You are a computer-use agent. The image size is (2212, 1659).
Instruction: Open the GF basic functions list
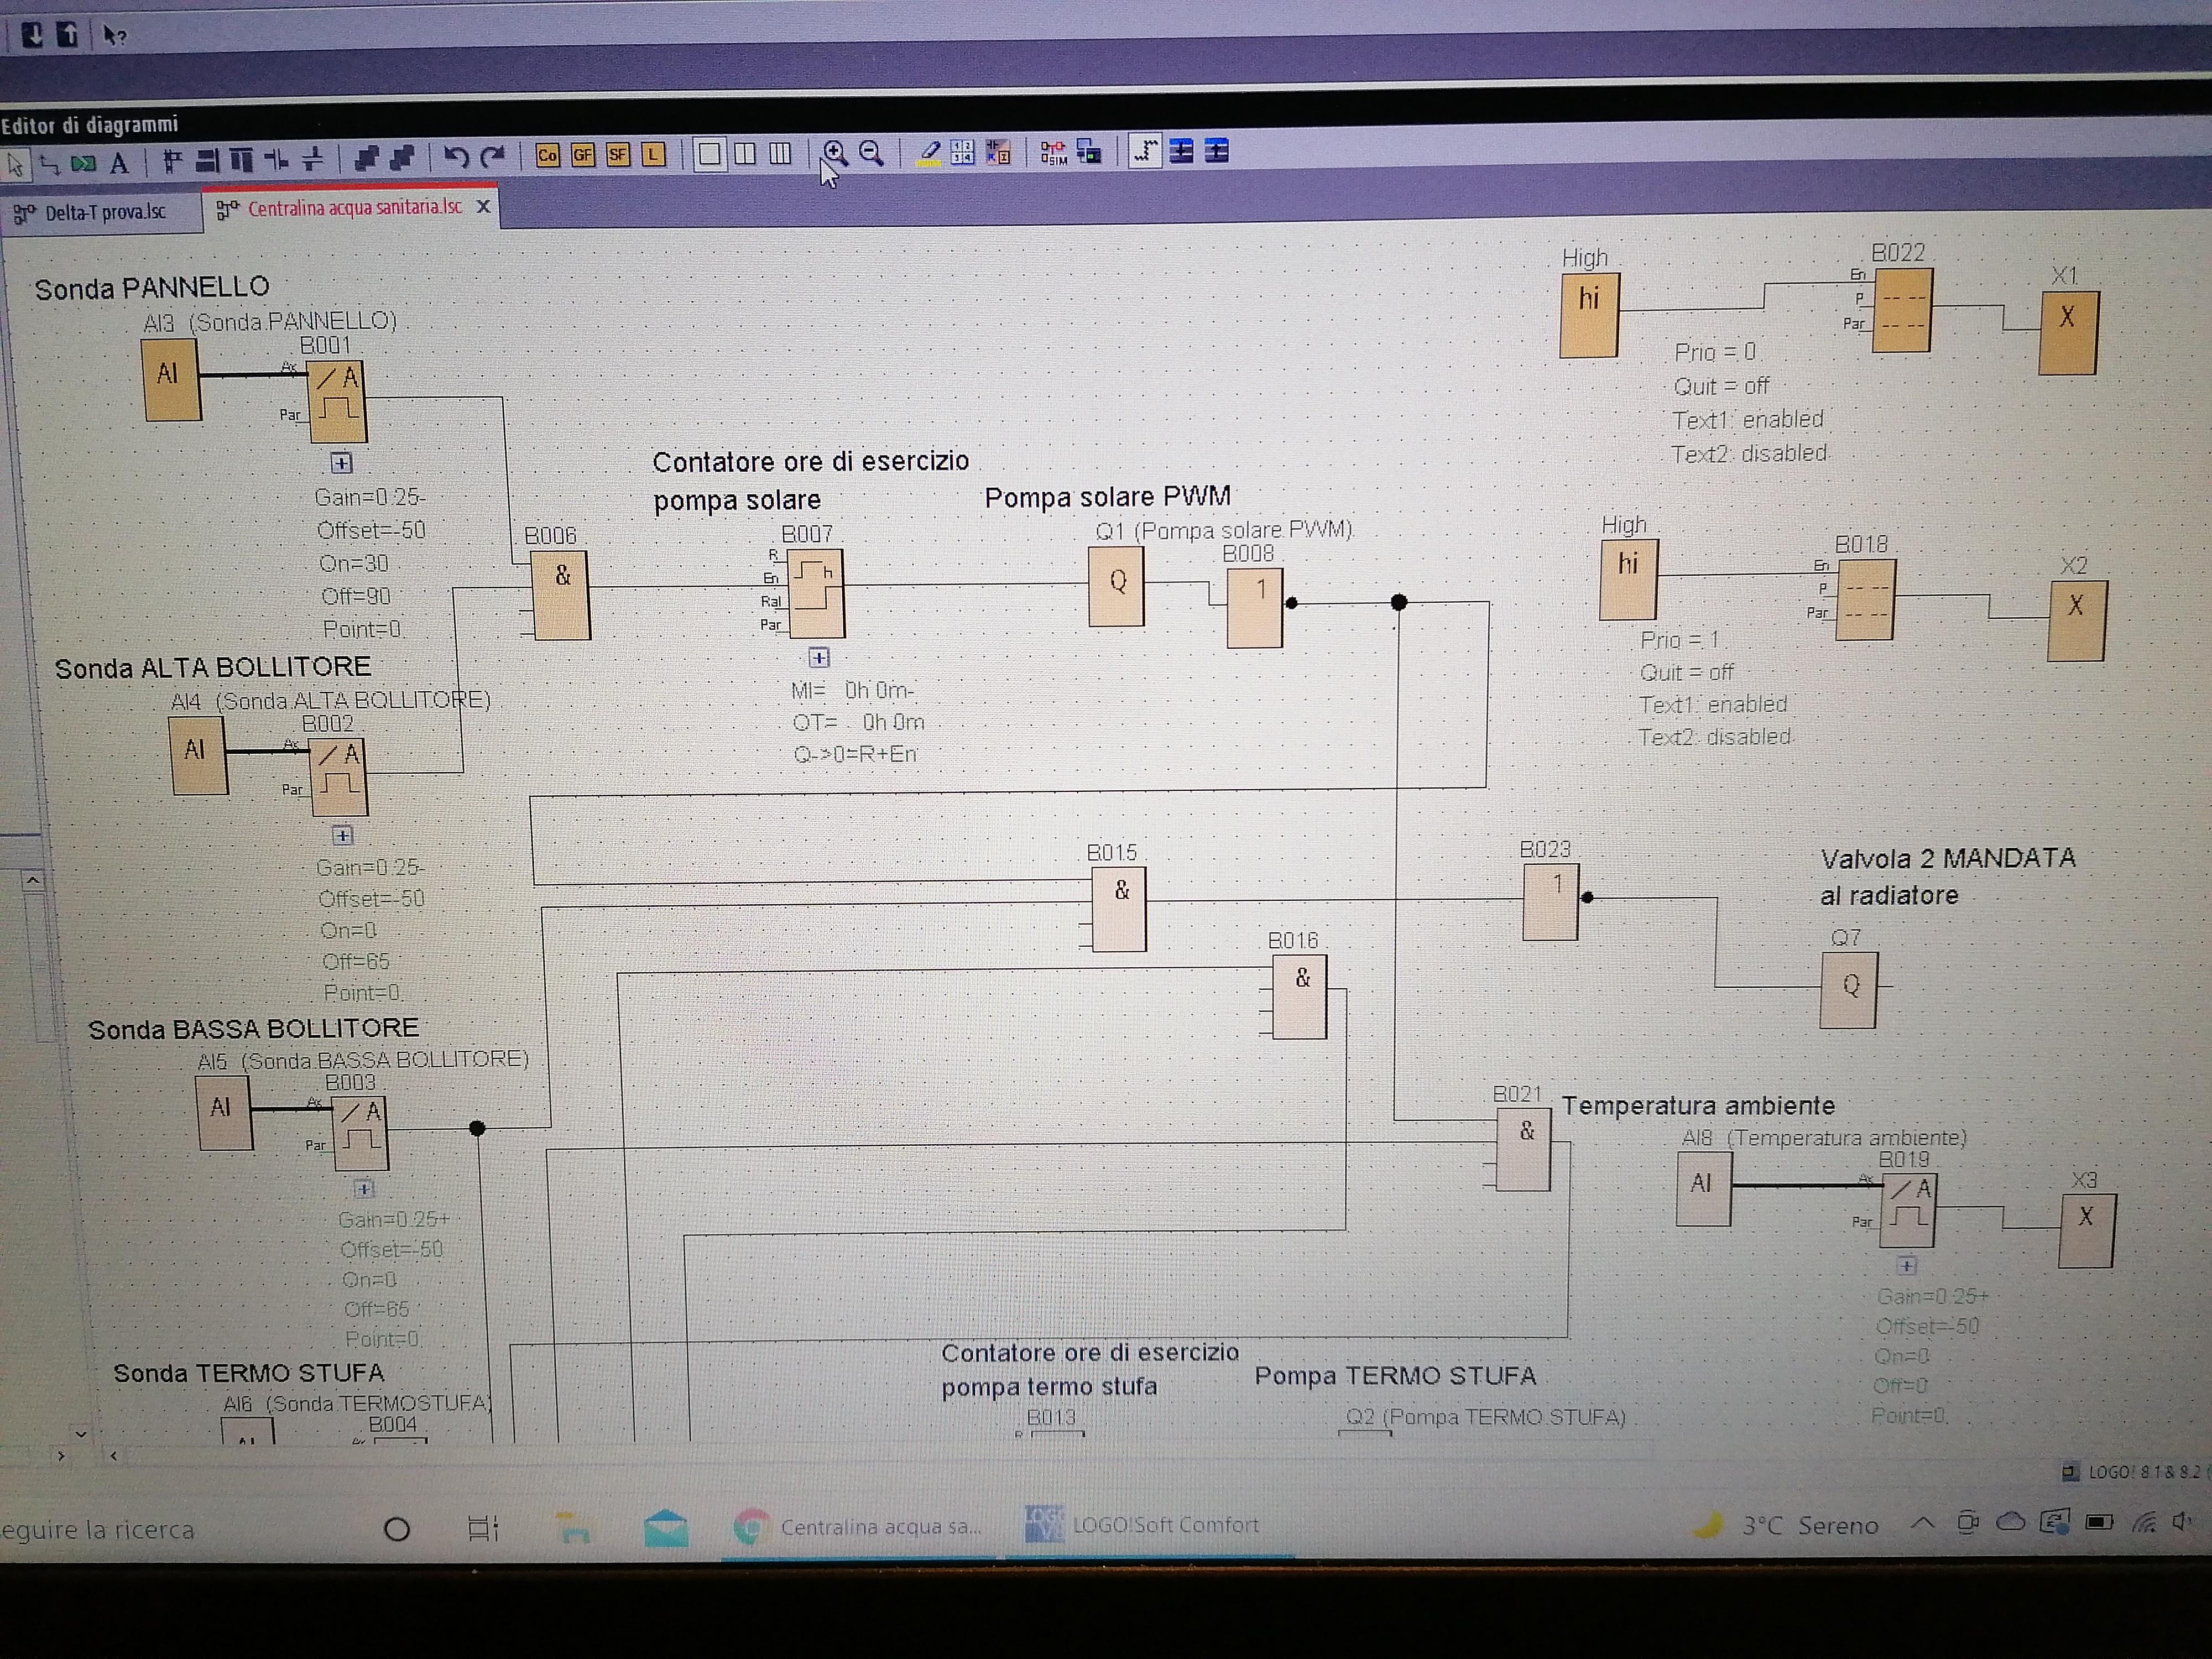point(583,155)
